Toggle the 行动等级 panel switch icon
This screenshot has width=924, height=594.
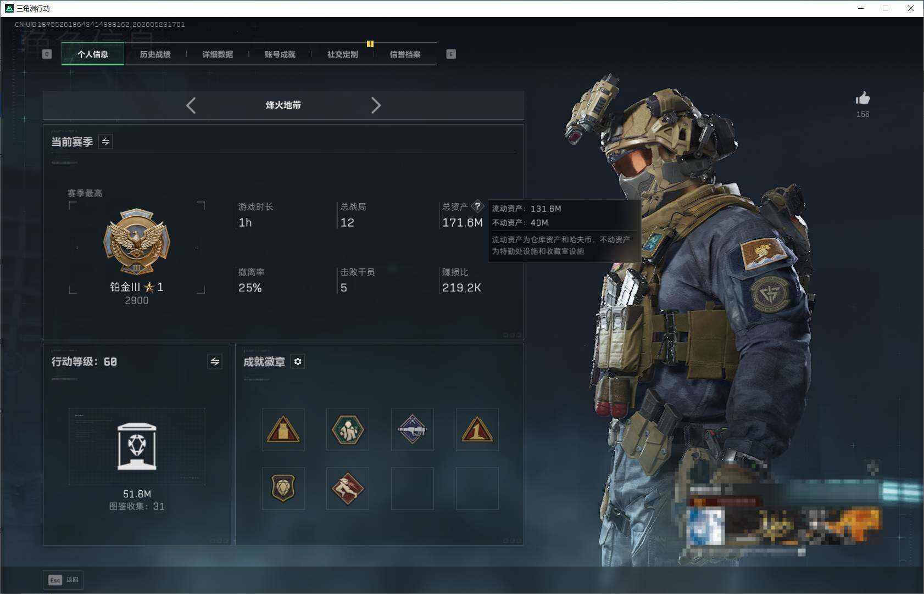[x=215, y=361]
